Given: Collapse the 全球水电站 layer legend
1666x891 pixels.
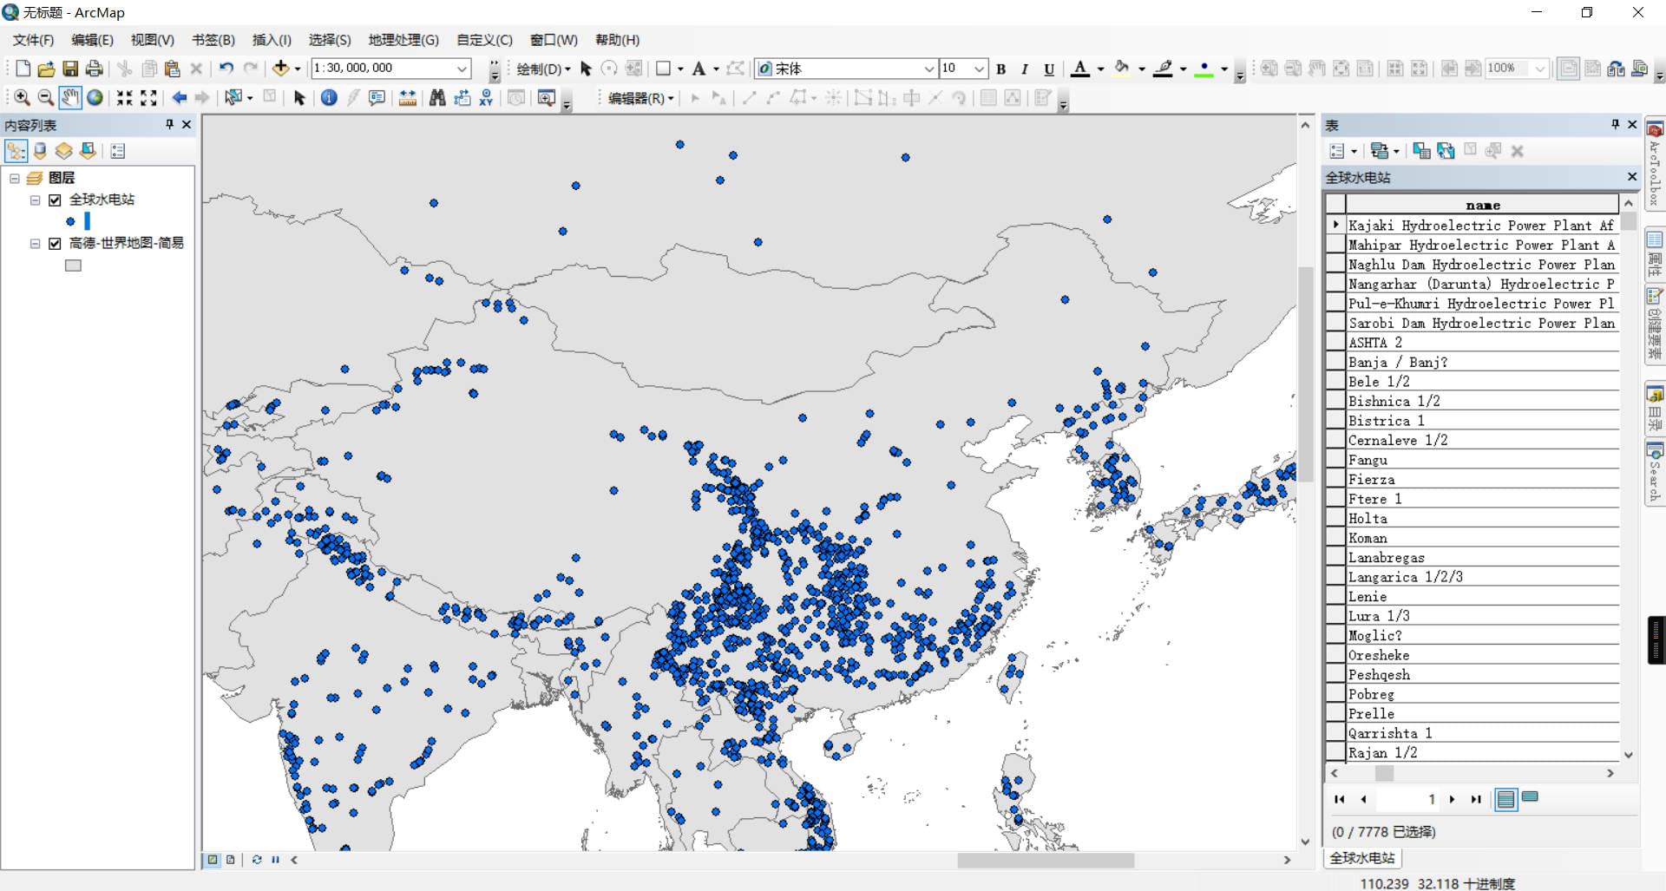Looking at the screenshot, I should click(x=36, y=200).
